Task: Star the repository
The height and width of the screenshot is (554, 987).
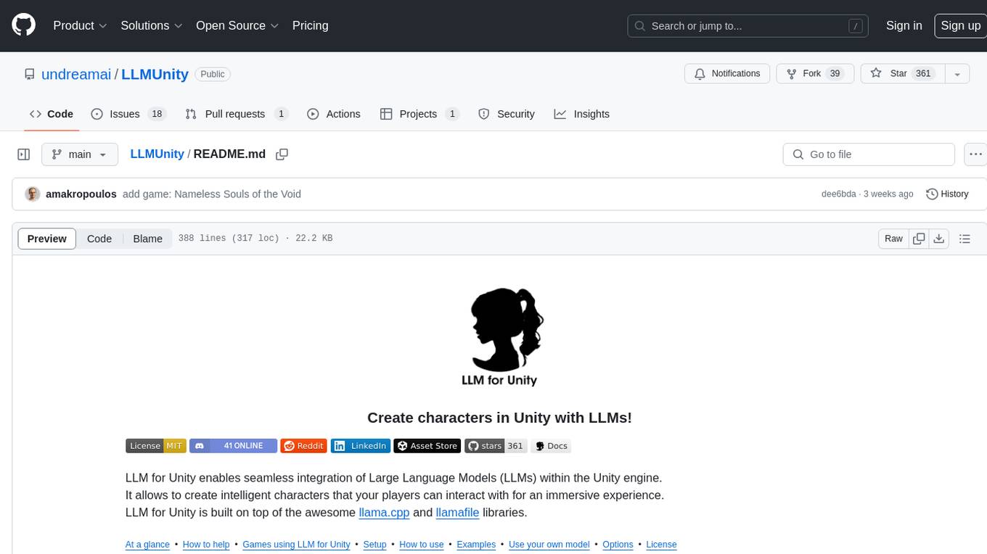Action: click(902, 73)
